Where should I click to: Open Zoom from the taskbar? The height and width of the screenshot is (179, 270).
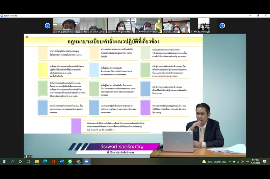[86, 162]
